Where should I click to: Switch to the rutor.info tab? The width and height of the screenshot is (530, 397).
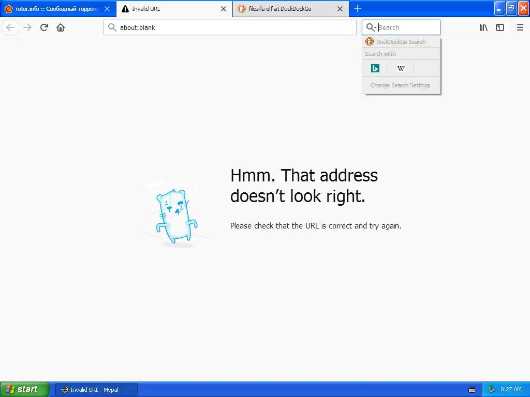click(x=58, y=9)
